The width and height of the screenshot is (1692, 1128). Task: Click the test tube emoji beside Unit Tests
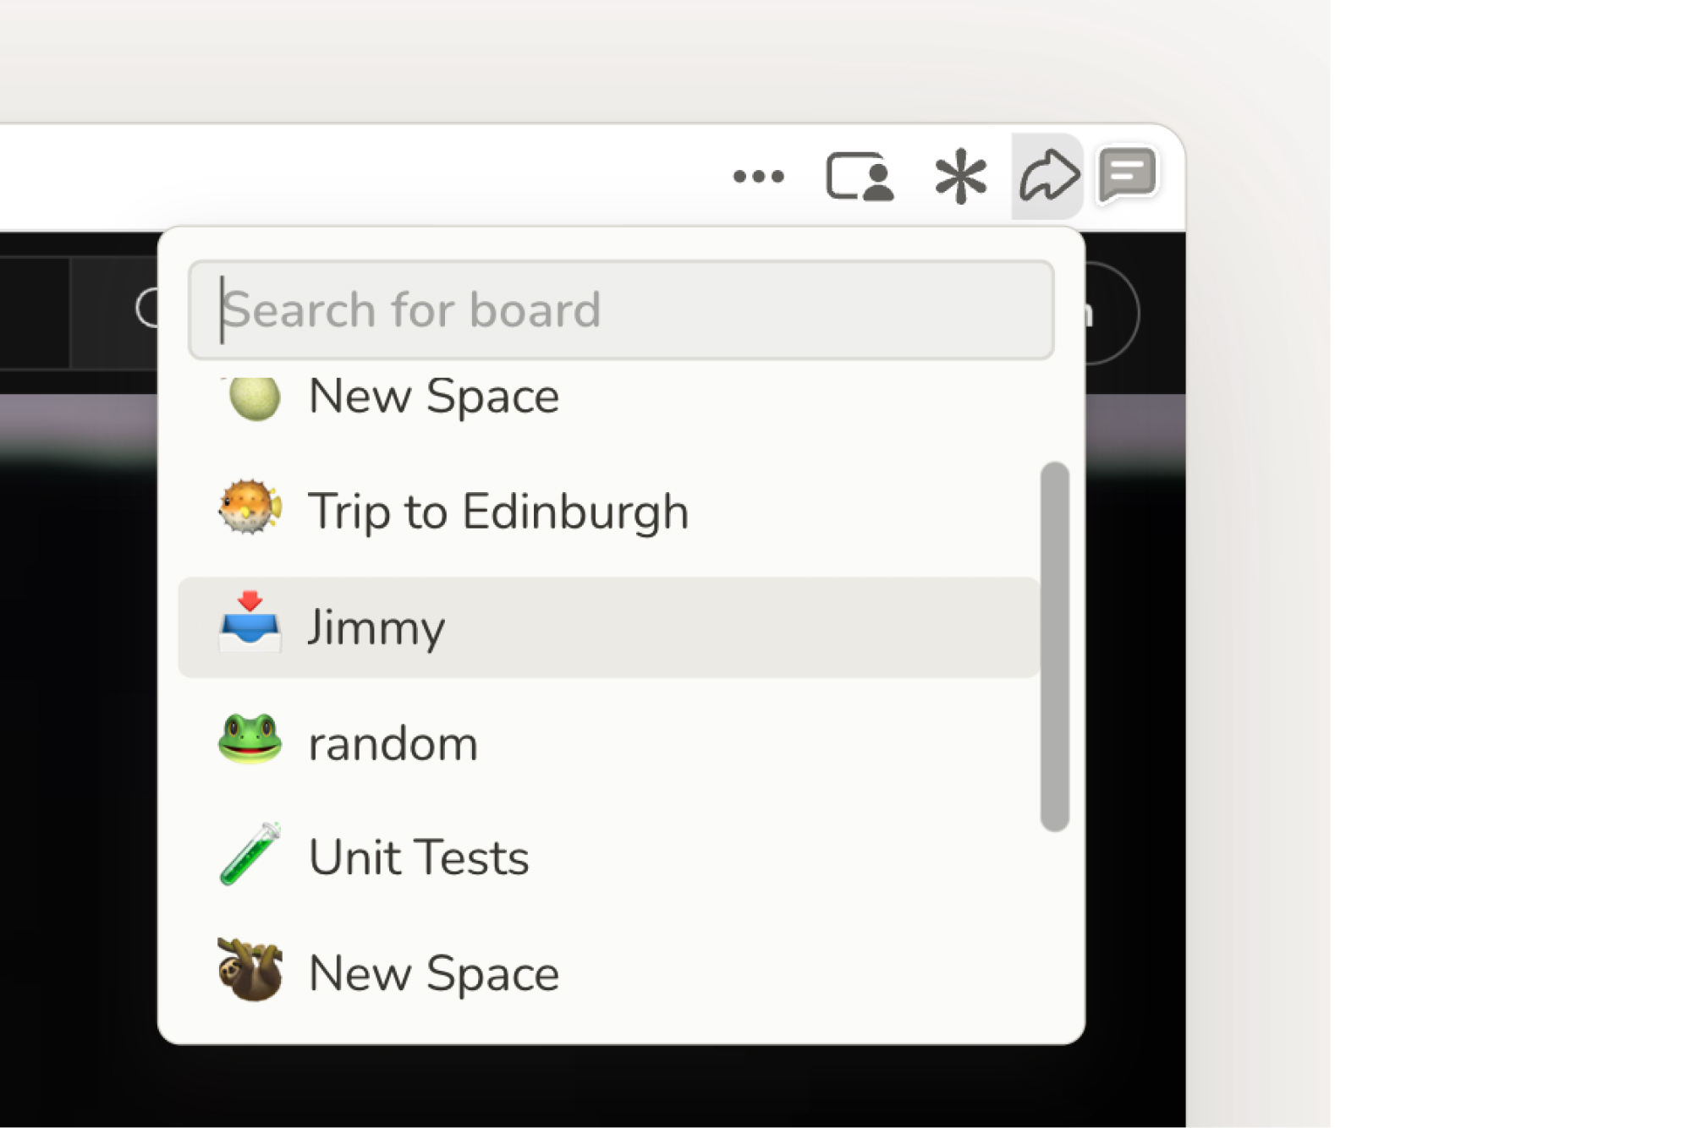[x=250, y=855]
